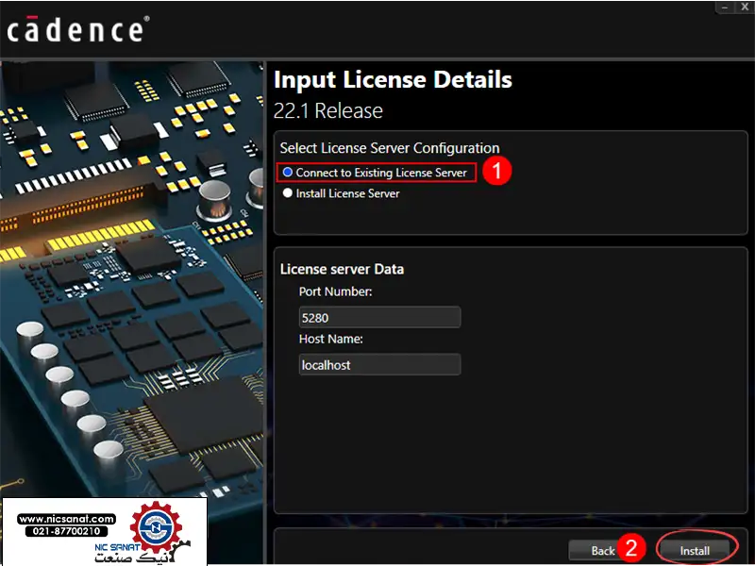Click the Select License Server Configuration label
The height and width of the screenshot is (566, 755).
coord(390,148)
